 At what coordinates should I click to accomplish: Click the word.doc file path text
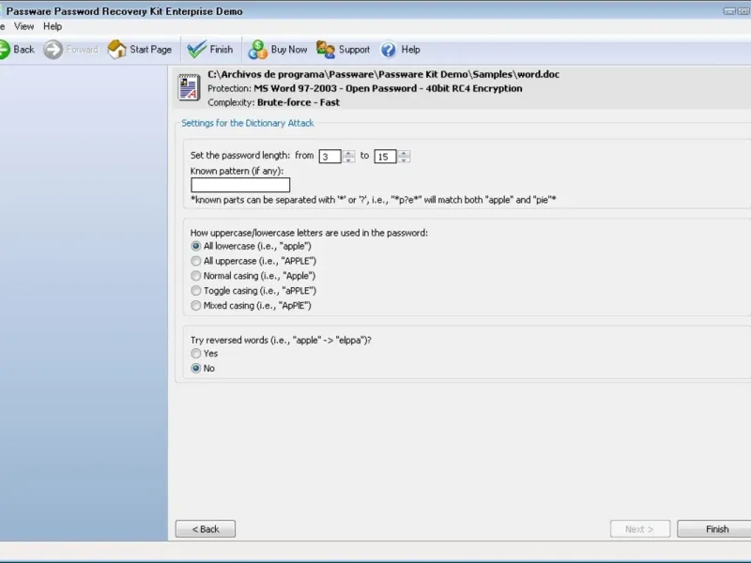pos(383,74)
